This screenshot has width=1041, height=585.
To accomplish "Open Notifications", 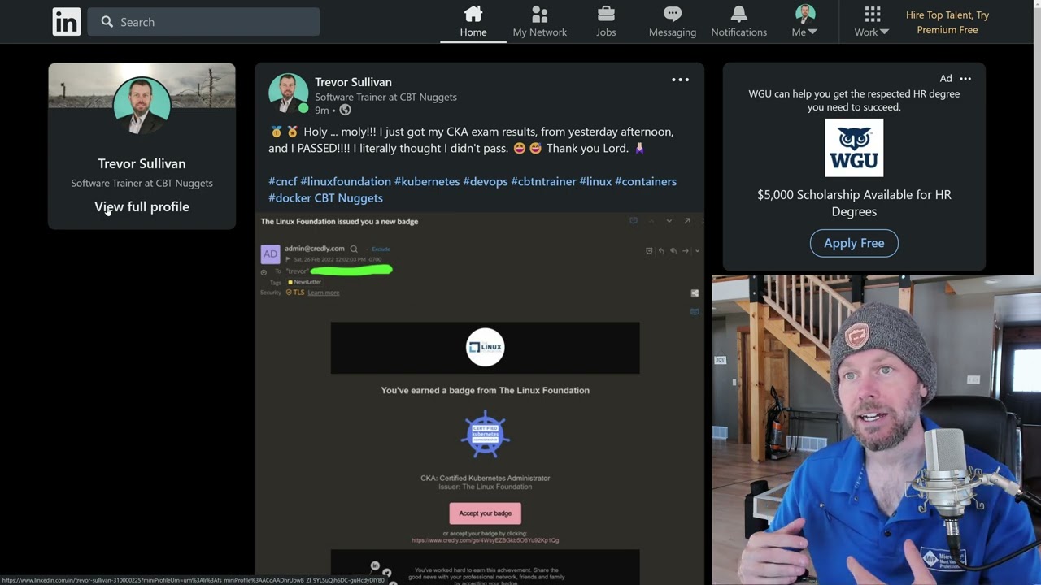I will [738, 22].
